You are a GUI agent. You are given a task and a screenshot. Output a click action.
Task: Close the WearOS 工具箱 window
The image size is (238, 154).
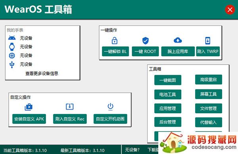(230, 10)
